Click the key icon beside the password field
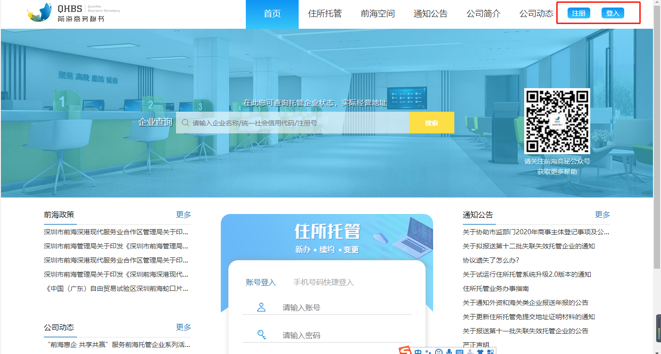 (x=261, y=335)
